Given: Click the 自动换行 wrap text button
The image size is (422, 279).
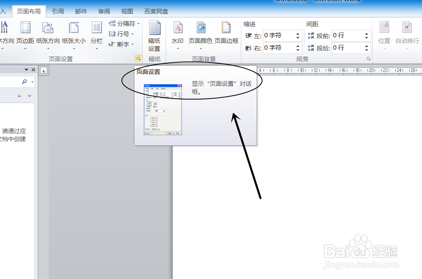Looking at the screenshot, I should point(407,35).
